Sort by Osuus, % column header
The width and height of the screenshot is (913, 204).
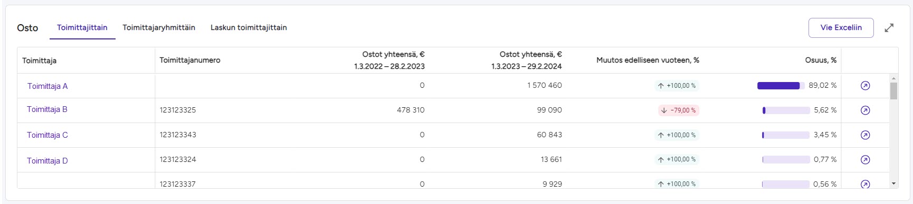821,60
